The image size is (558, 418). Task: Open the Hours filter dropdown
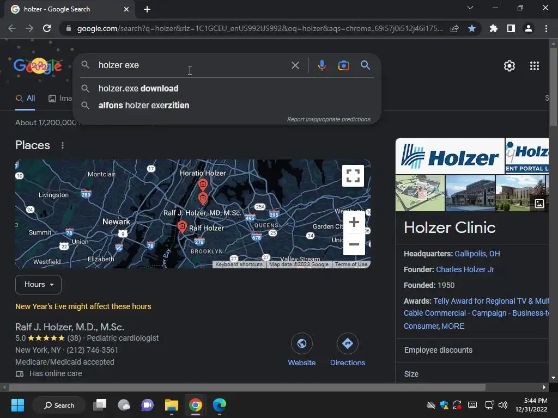[39, 285]
